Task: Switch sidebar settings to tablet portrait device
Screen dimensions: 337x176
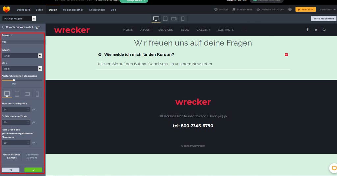Action: click(17, 94)
